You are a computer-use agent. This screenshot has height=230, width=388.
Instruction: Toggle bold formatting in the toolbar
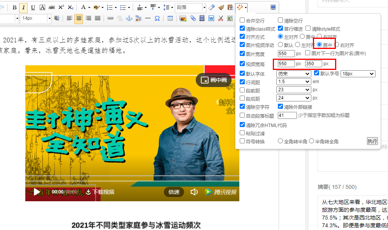[x=15, y=7]
